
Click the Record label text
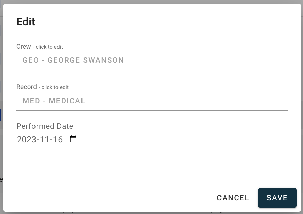point(26,87)
